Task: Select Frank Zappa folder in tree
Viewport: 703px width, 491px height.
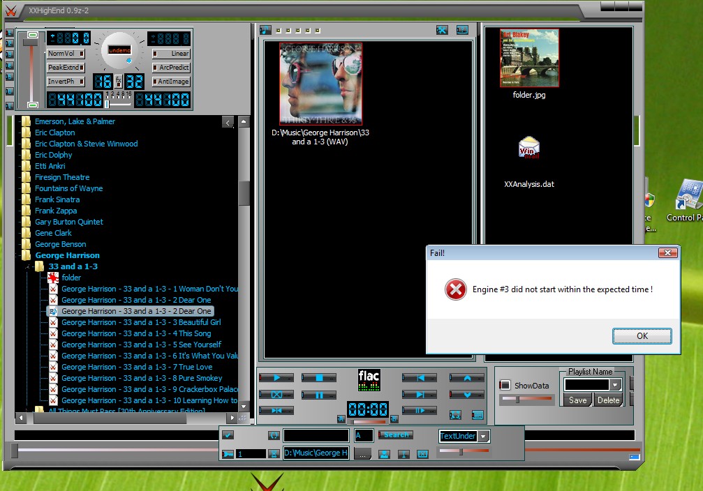Action: point(56,211)
